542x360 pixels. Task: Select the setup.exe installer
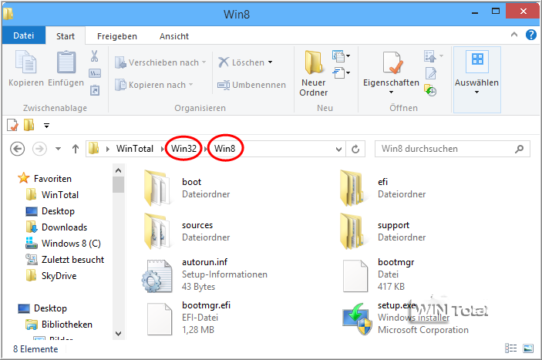point(405,318)
